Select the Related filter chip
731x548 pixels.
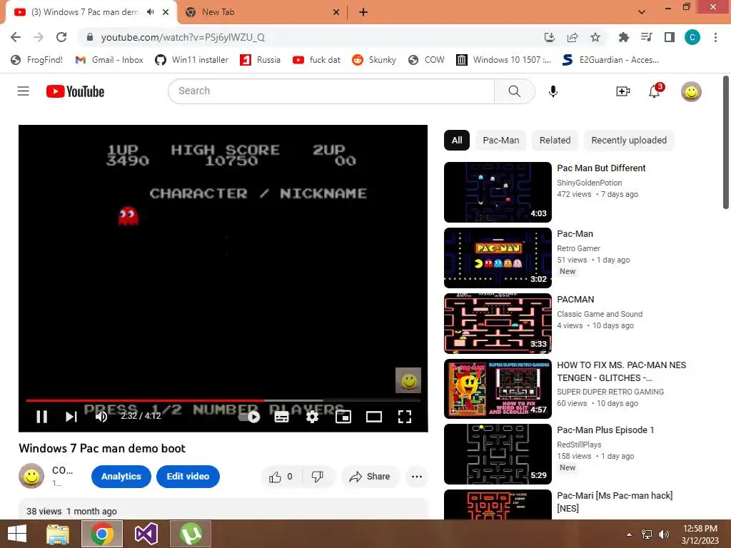[555, 141]
